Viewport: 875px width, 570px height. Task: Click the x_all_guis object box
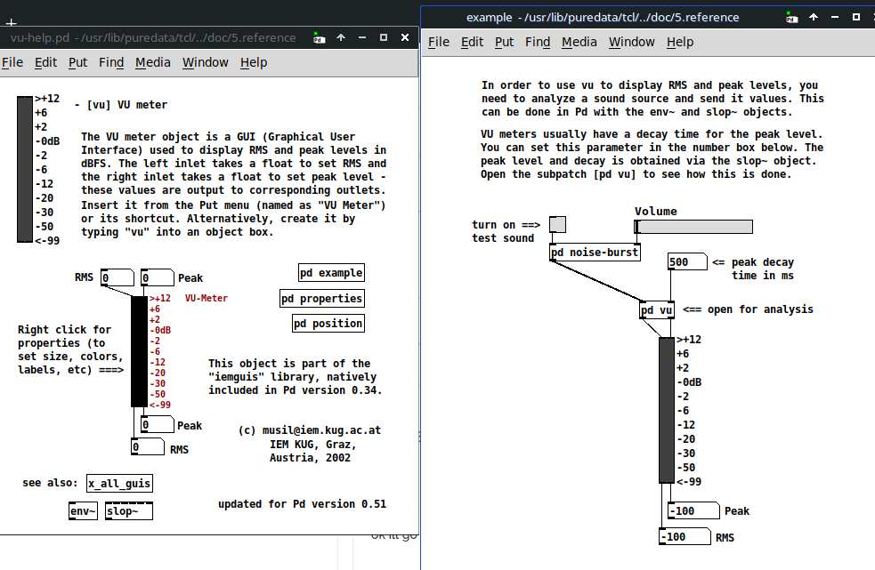(119, 484)
